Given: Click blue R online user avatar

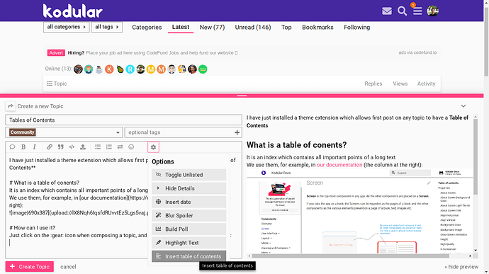Looking at the screenshot, I should 130,69.
